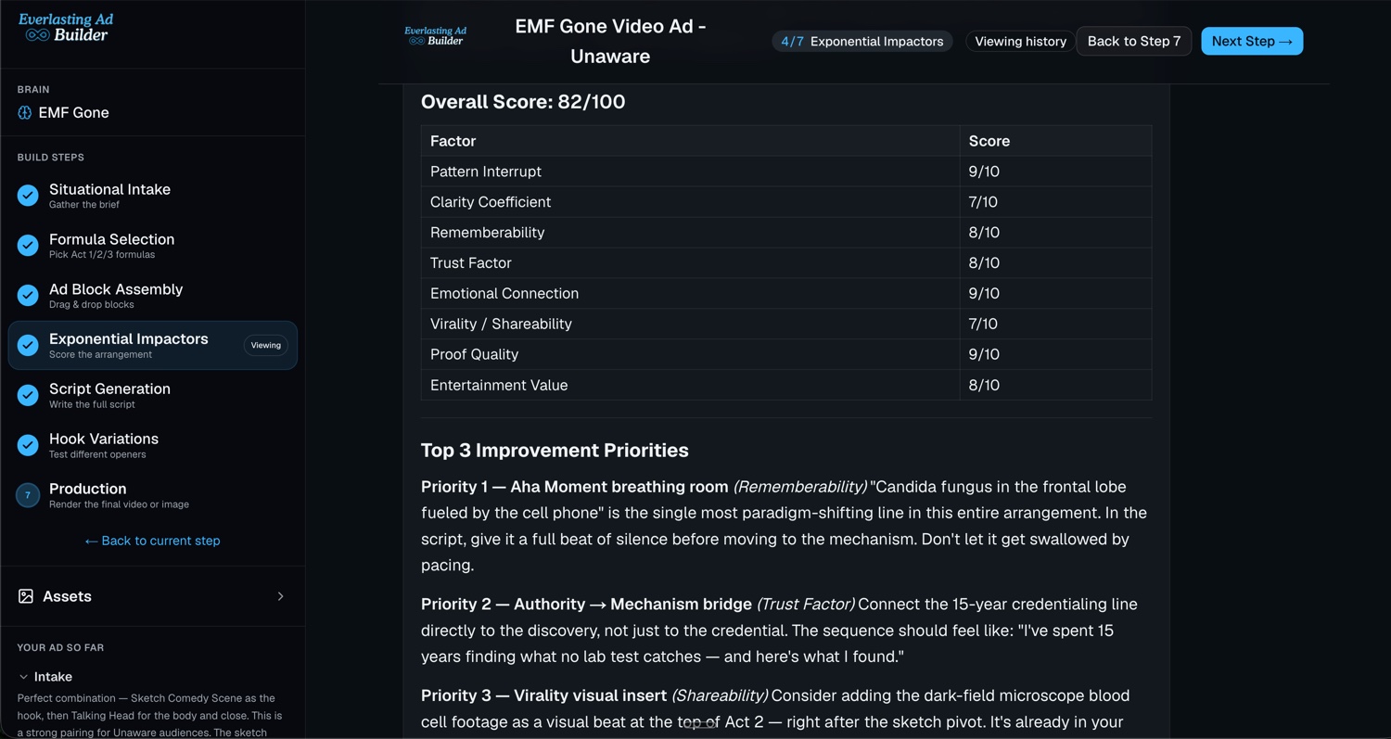
Task: Click the Ad Block Assembly checkmark icon
Action: tap(28, 295)
